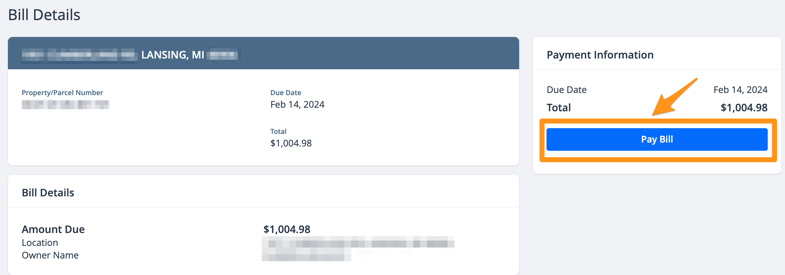Viewport: 785px width, 275px height.
Task: Click the bold $1,004.98 total above Pay Bill
Action: (x=744, y=108)
